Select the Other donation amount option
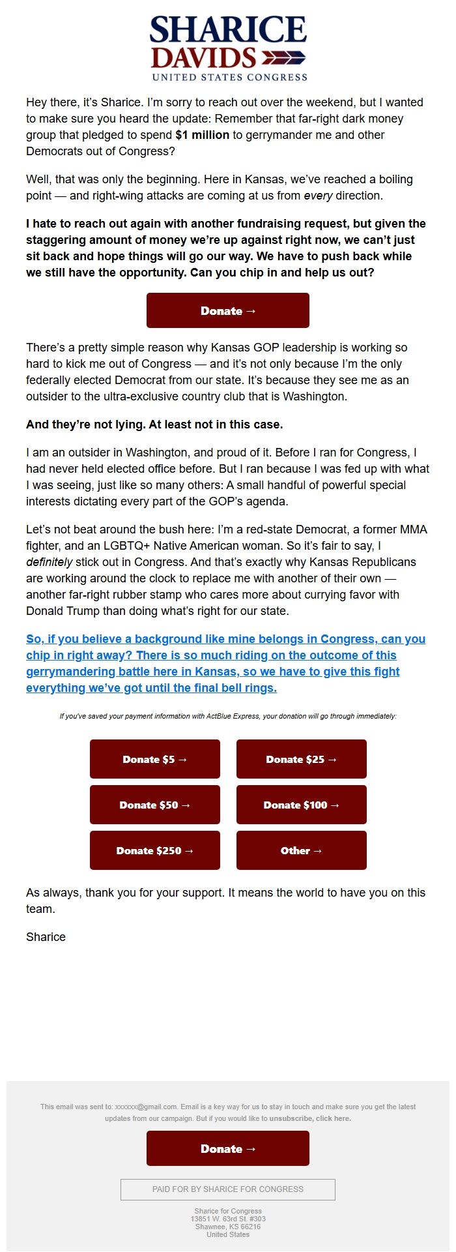 301,850
